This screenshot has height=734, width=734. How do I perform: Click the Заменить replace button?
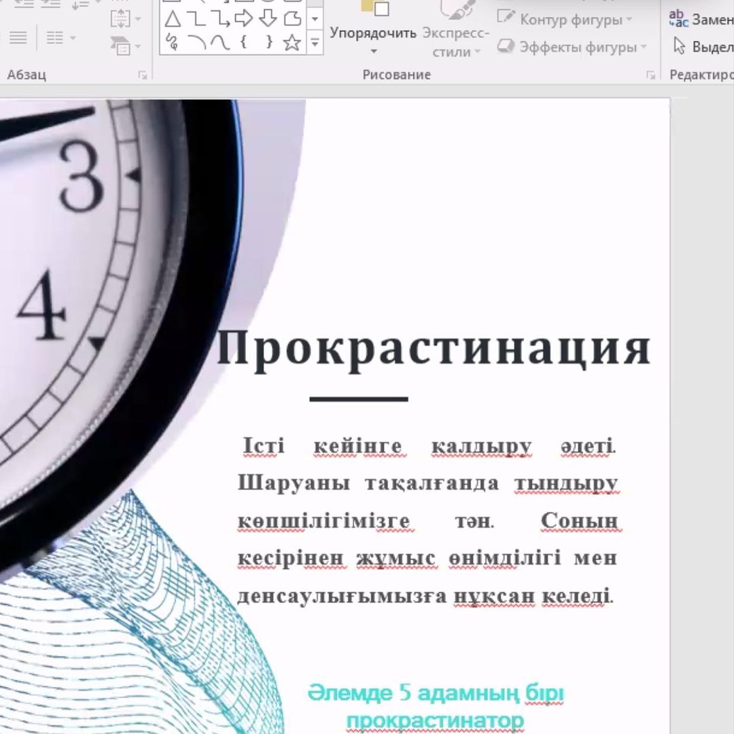[x=700, y=19]
